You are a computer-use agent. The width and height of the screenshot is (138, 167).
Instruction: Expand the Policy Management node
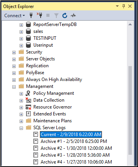tap(21, 94)
